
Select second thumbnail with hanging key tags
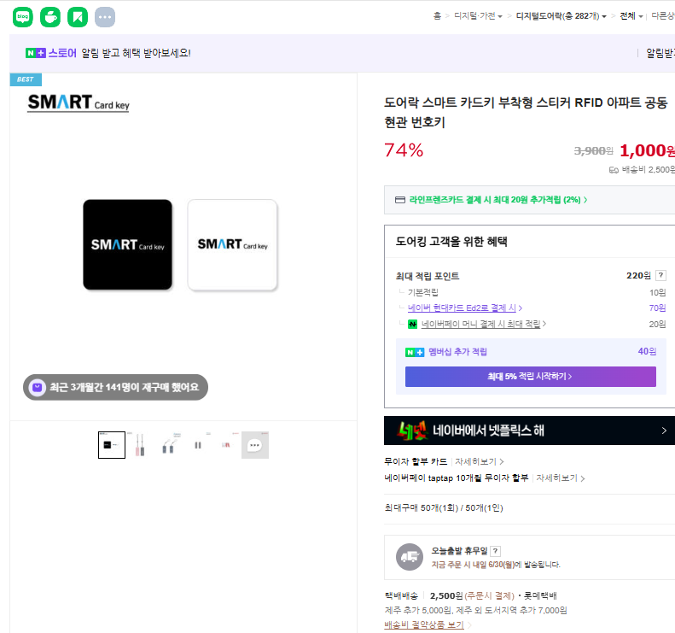pos(140,445)
